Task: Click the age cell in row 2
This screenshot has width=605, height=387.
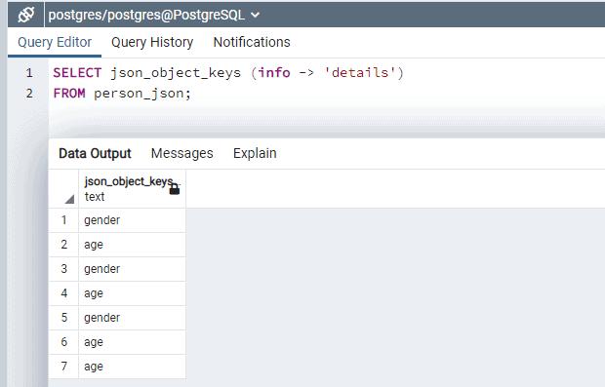Action: tap(133, 245)
